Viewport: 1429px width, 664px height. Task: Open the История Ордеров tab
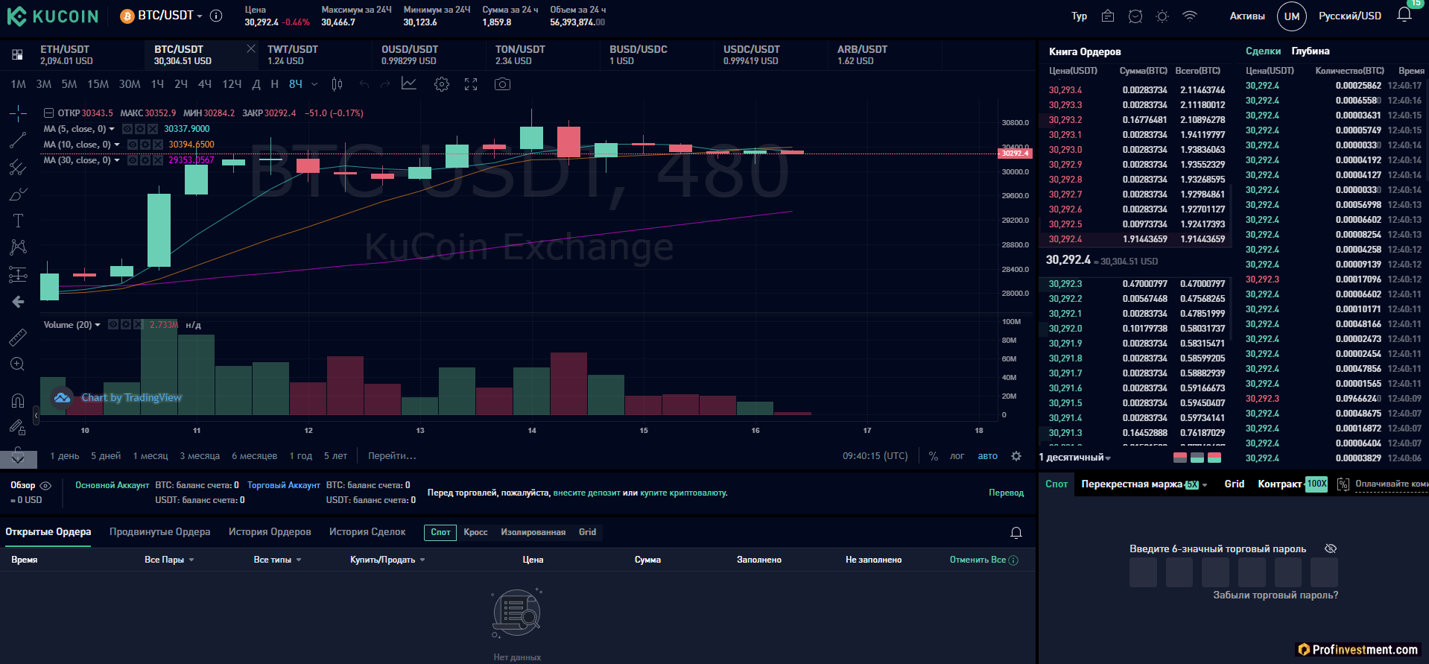click(270, 531)
